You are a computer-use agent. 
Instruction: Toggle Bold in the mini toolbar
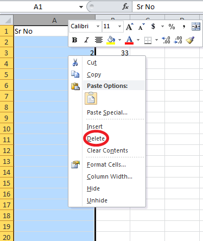click(74, 40)
